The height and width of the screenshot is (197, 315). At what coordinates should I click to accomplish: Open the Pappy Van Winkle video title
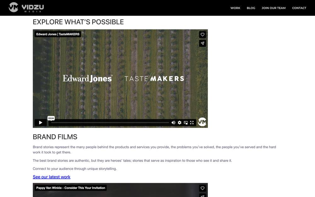coord(71,188)
